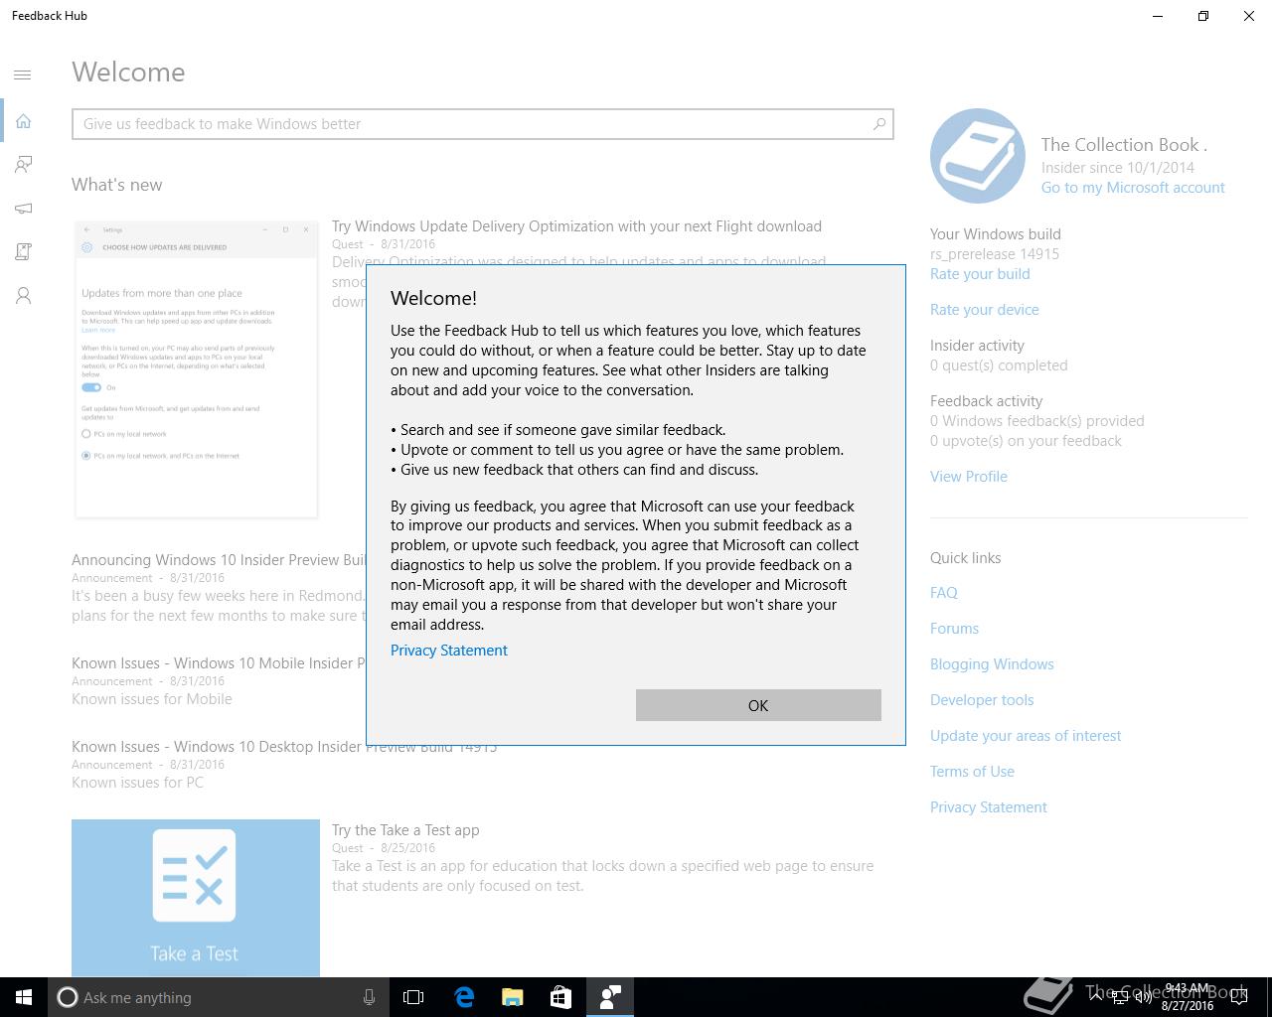Open Known Issues Windows 10 Desktop announcement
The image size is (1272, 1017).
(284, 747)
